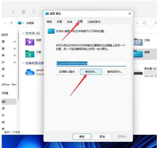
Task: Click the pin icon beside the third sidebar item
Action: (x=15, y=55)
